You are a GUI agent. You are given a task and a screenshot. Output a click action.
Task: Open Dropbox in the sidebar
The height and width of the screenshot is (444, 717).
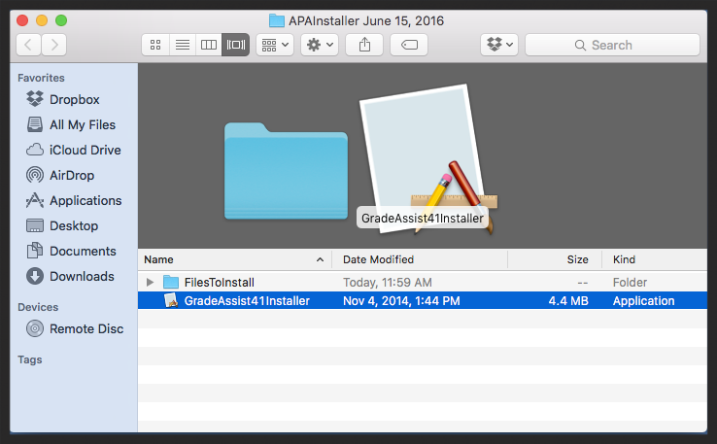(x=63, y=99)
